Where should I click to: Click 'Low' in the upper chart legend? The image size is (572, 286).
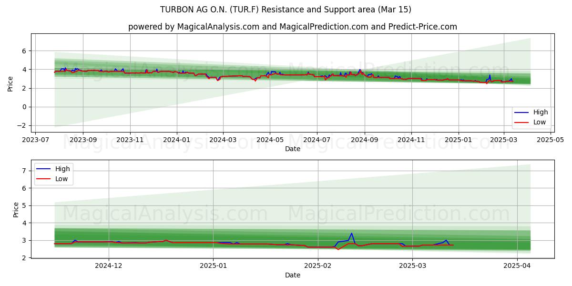[540, 123]
